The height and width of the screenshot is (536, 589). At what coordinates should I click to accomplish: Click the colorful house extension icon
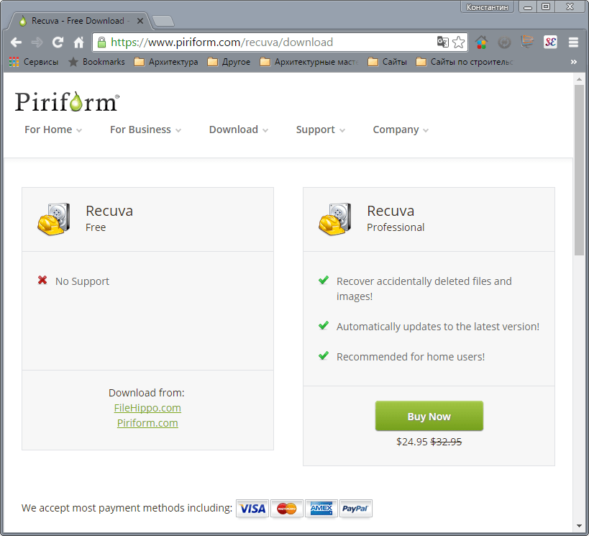click(481, 42)
